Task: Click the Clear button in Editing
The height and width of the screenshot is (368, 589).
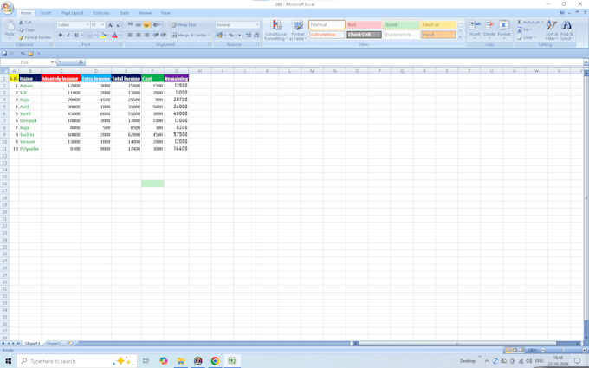Action: [x=526, y=37]
